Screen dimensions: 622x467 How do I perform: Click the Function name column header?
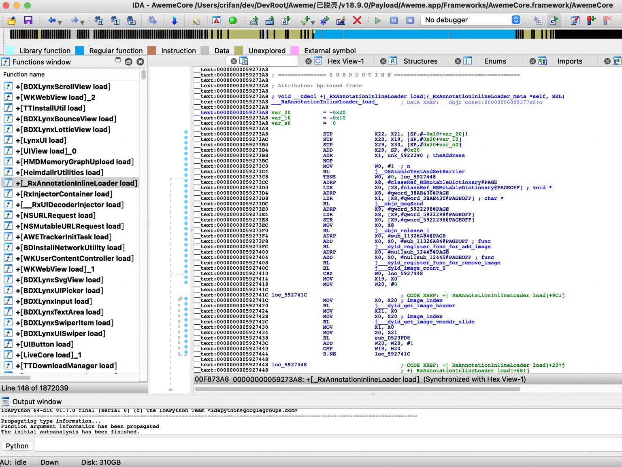click(x=70, y=74)
